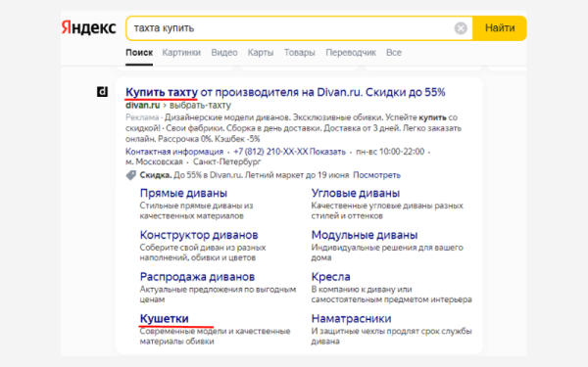Open the Распродажа диванов sitelink
The height and width of the screenshot is (367, 588).
coord(197,277)
